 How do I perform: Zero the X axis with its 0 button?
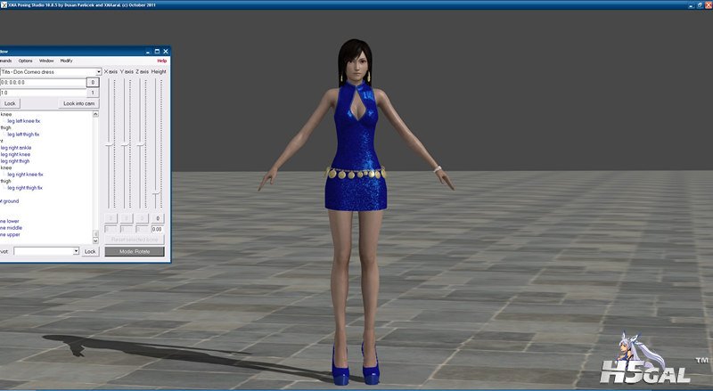[111, 218]
